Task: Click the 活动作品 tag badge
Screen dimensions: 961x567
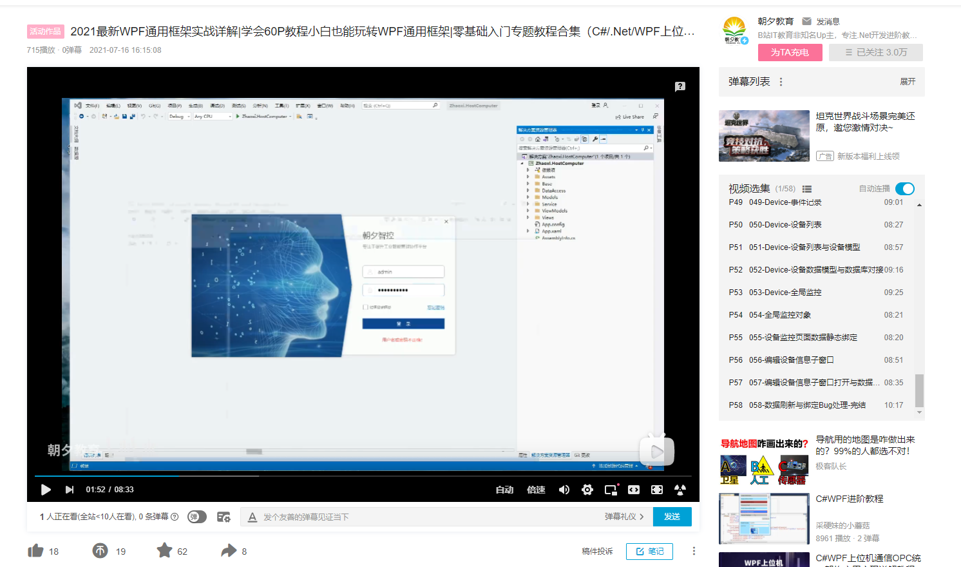Action: click(x=45, y=32)
